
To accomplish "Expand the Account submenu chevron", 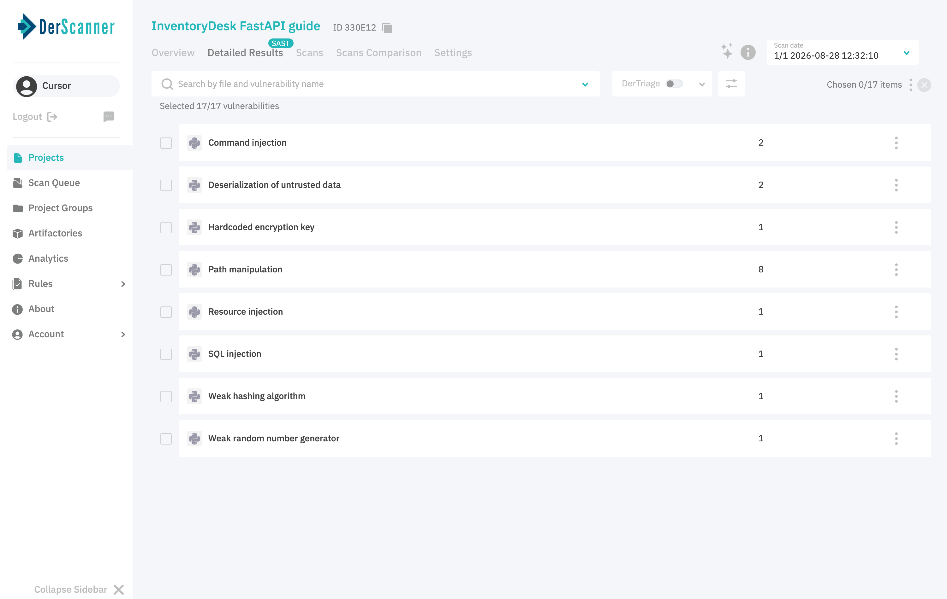I will [x=123, y=334].
